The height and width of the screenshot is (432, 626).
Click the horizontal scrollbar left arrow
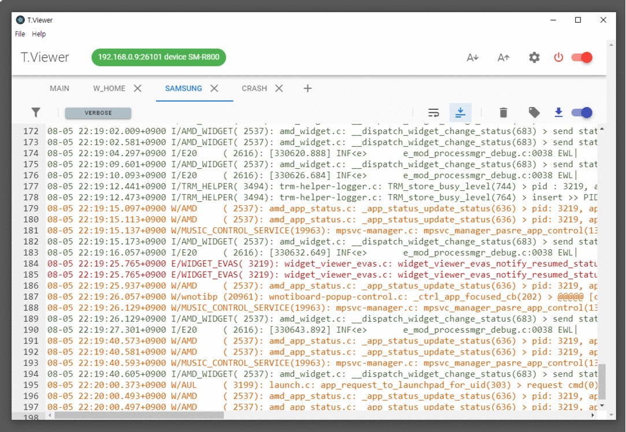[50, 415]
